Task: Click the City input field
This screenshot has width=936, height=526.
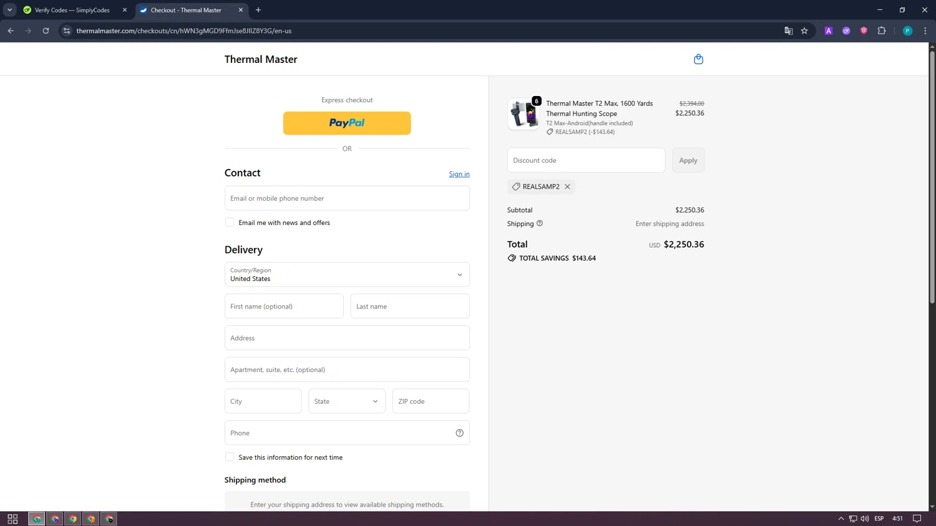Action: (x=263, y=401)
